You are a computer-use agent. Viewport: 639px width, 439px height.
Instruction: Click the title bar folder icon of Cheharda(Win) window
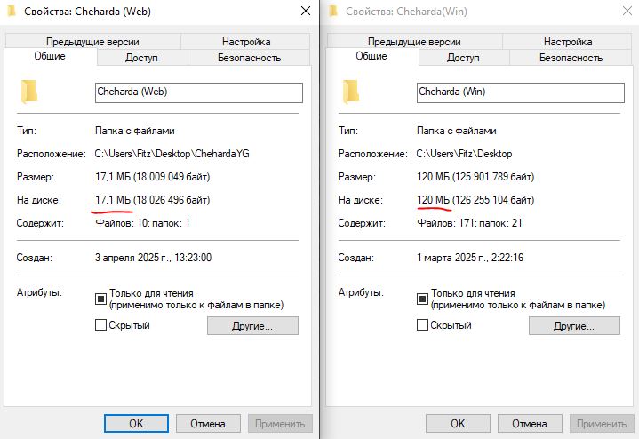point(333,11)
